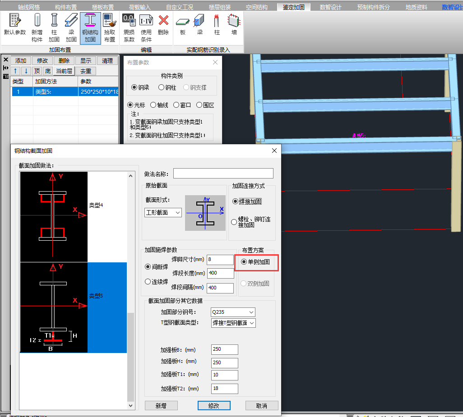Switch to the 楼板布置 ribbon tab
Viewport: 463px width, 417px height.
click(x=103, y=7)
